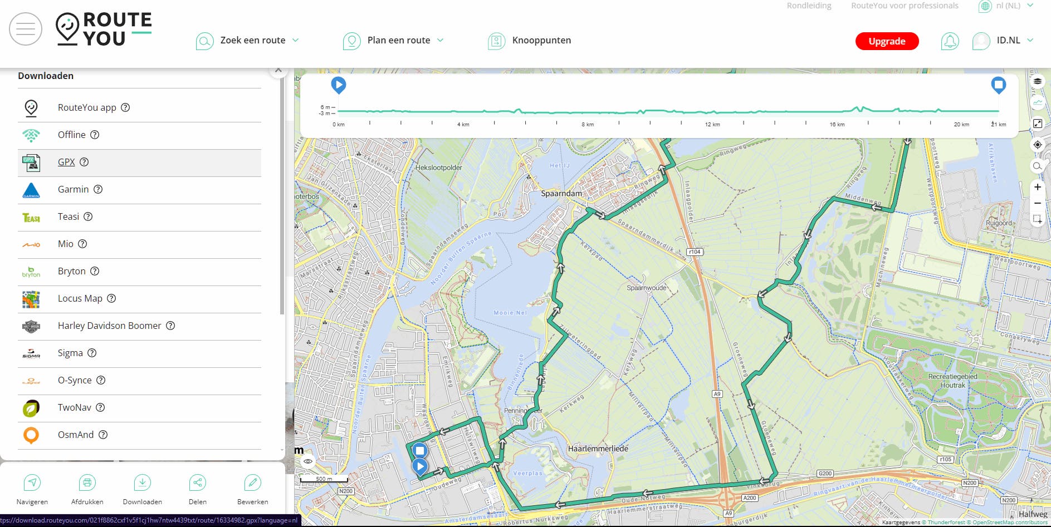Click the red Upgrade button
This screenshot has width=1051, height=527.
click(887, 41)
